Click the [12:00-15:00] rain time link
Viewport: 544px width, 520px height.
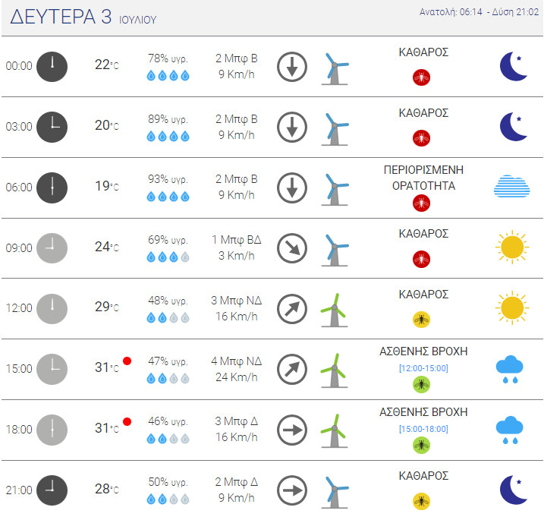[x=423, y=368]
